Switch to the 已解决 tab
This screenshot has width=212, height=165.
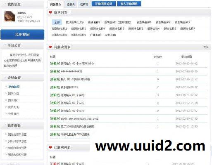(x=84, y=4)
